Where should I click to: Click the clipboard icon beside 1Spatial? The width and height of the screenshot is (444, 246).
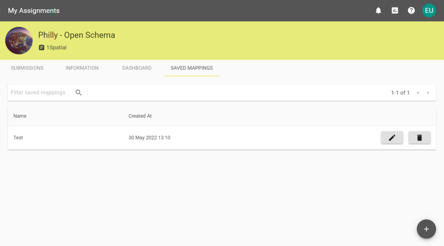41,48
